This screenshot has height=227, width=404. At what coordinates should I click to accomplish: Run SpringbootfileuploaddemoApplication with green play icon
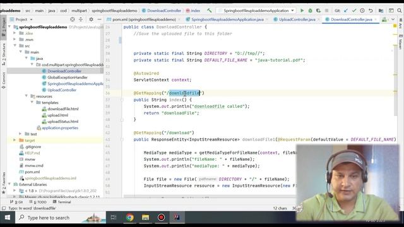302,11
